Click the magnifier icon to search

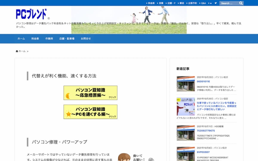pyautogui.click(x=241, y=3)
